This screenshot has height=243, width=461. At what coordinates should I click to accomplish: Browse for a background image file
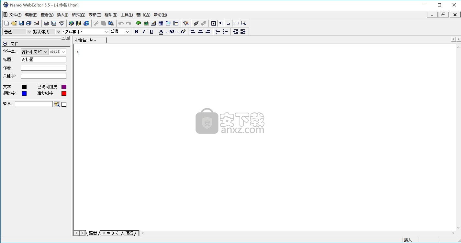tap(57, 104)
